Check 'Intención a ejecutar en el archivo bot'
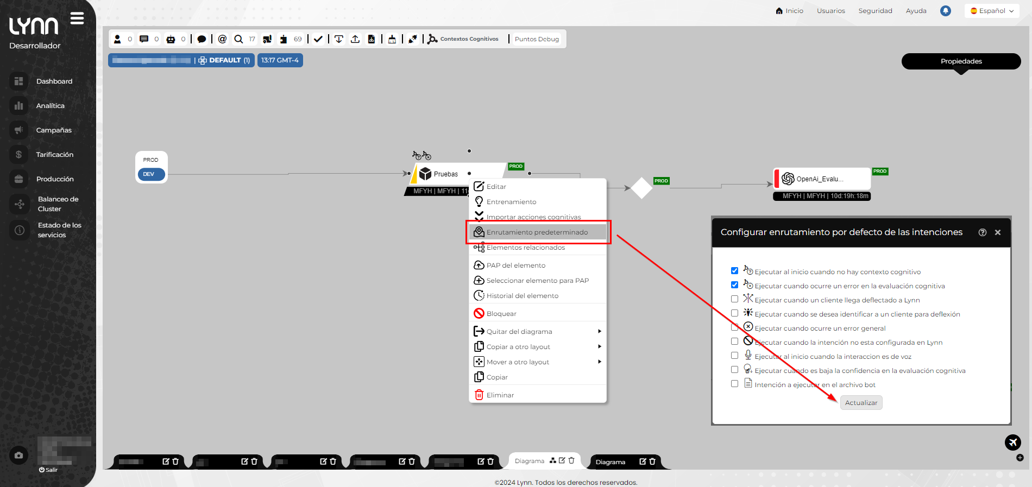 point(734,384)
